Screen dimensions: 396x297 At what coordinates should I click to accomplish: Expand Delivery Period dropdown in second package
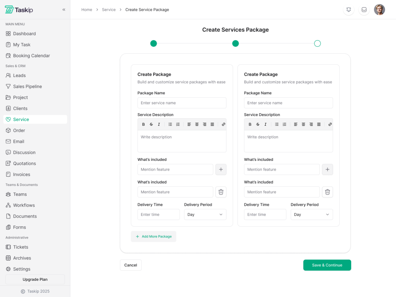click(311, 215)
